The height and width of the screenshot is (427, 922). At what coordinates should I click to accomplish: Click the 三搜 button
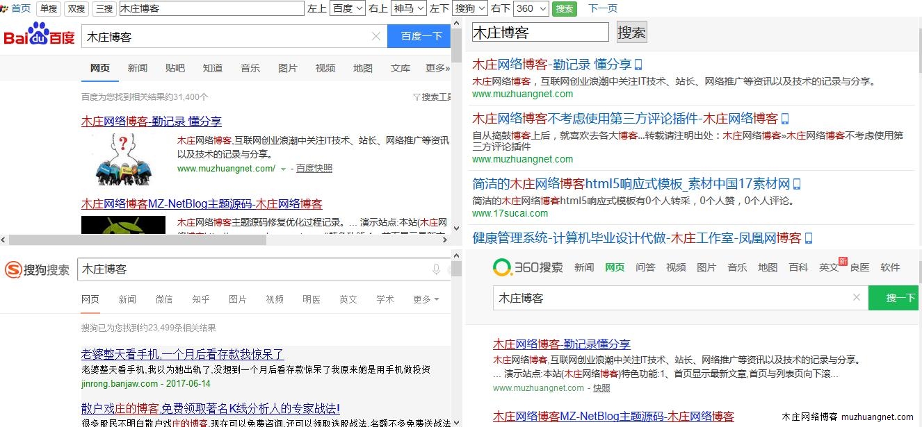(104, 8)
